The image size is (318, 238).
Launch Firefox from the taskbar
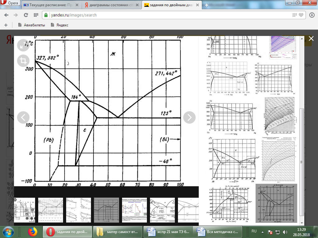point(33,232)
